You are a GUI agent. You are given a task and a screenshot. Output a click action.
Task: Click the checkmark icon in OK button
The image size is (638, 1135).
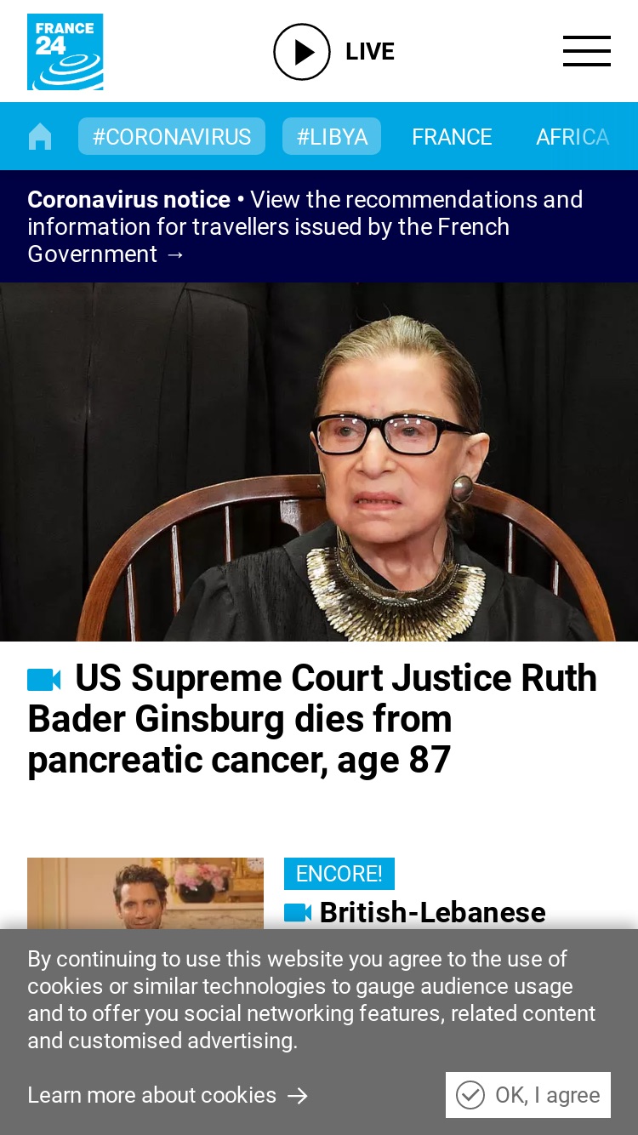click(x=470, y=1095)
